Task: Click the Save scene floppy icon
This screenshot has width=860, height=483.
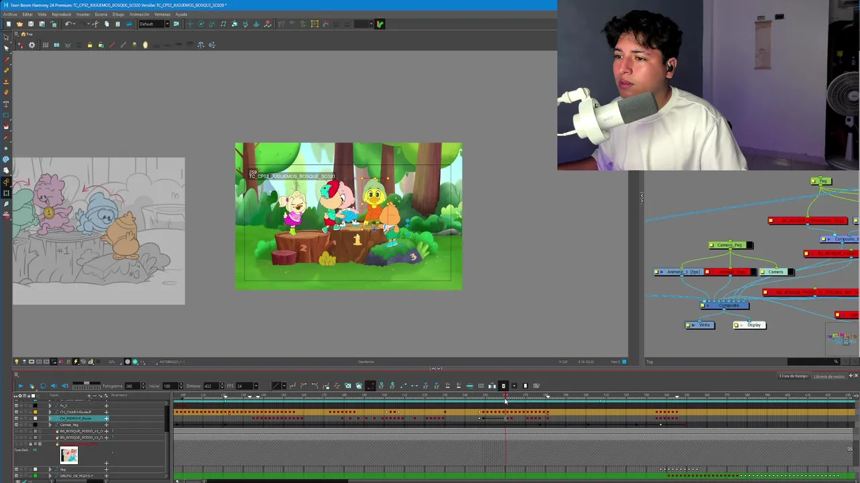Action: (31, 24)
